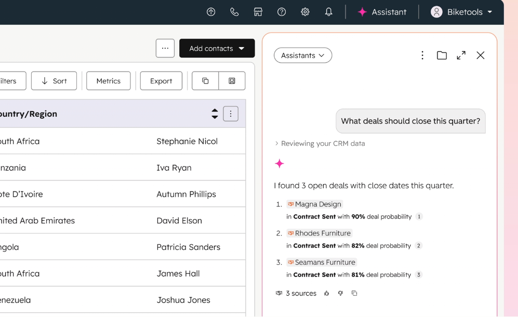Open source citation 1 next to 90% probability
This screenshot has width=518, height=317.
(x=419, y=217)
